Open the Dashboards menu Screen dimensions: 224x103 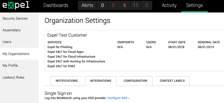coord(56,5)
